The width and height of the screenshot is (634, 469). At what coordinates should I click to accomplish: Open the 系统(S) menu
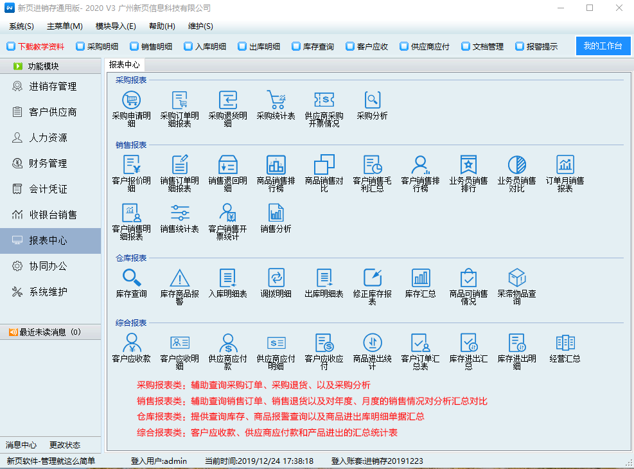coord(21,26)
